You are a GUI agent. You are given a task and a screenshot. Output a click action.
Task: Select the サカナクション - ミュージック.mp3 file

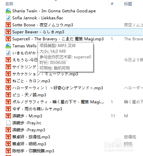[45, 74]
